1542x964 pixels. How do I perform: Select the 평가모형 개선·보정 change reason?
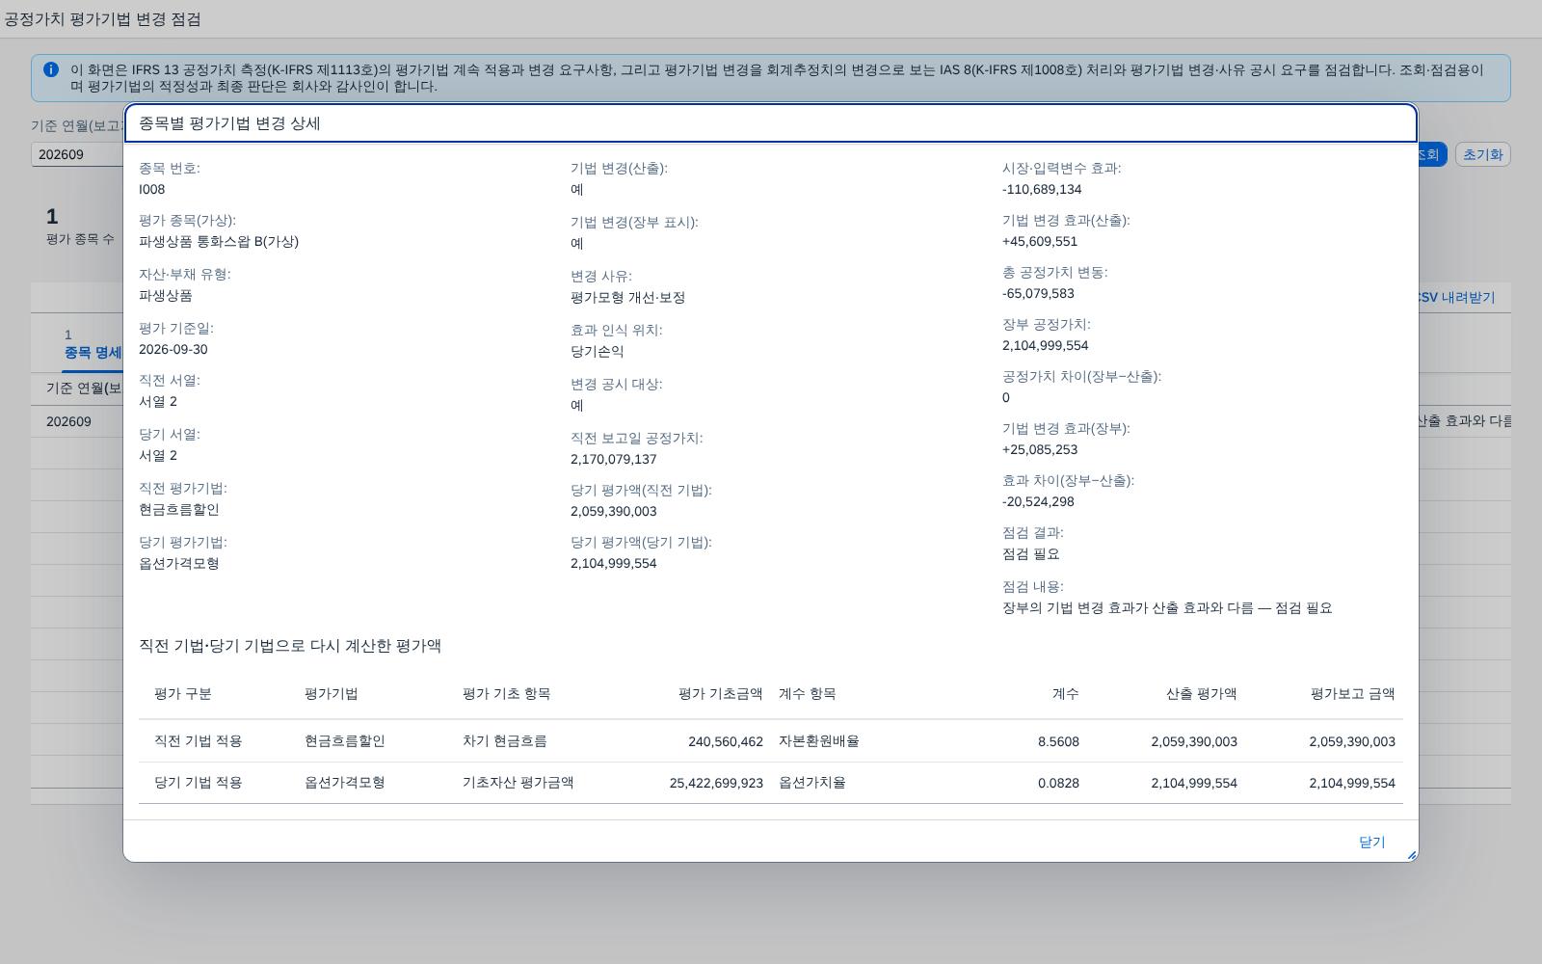(x=627, y=297)
